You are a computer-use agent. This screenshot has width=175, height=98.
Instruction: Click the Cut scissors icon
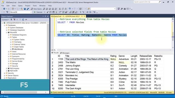point(60,9)
